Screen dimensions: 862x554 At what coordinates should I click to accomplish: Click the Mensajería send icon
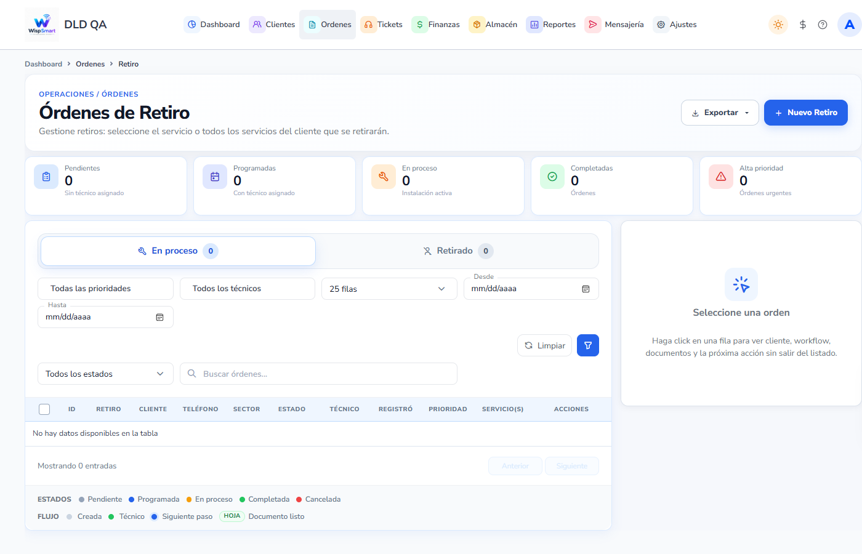pyautogui.click(x=592, y=25)
